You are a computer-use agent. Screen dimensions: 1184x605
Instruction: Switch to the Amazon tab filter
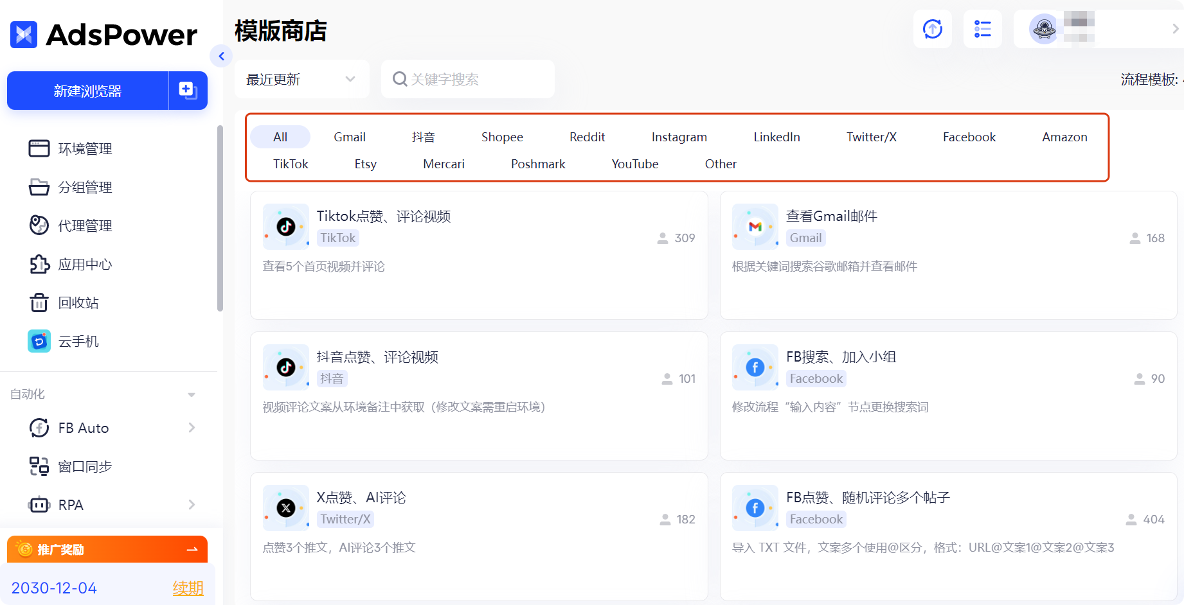[1064, 136]
